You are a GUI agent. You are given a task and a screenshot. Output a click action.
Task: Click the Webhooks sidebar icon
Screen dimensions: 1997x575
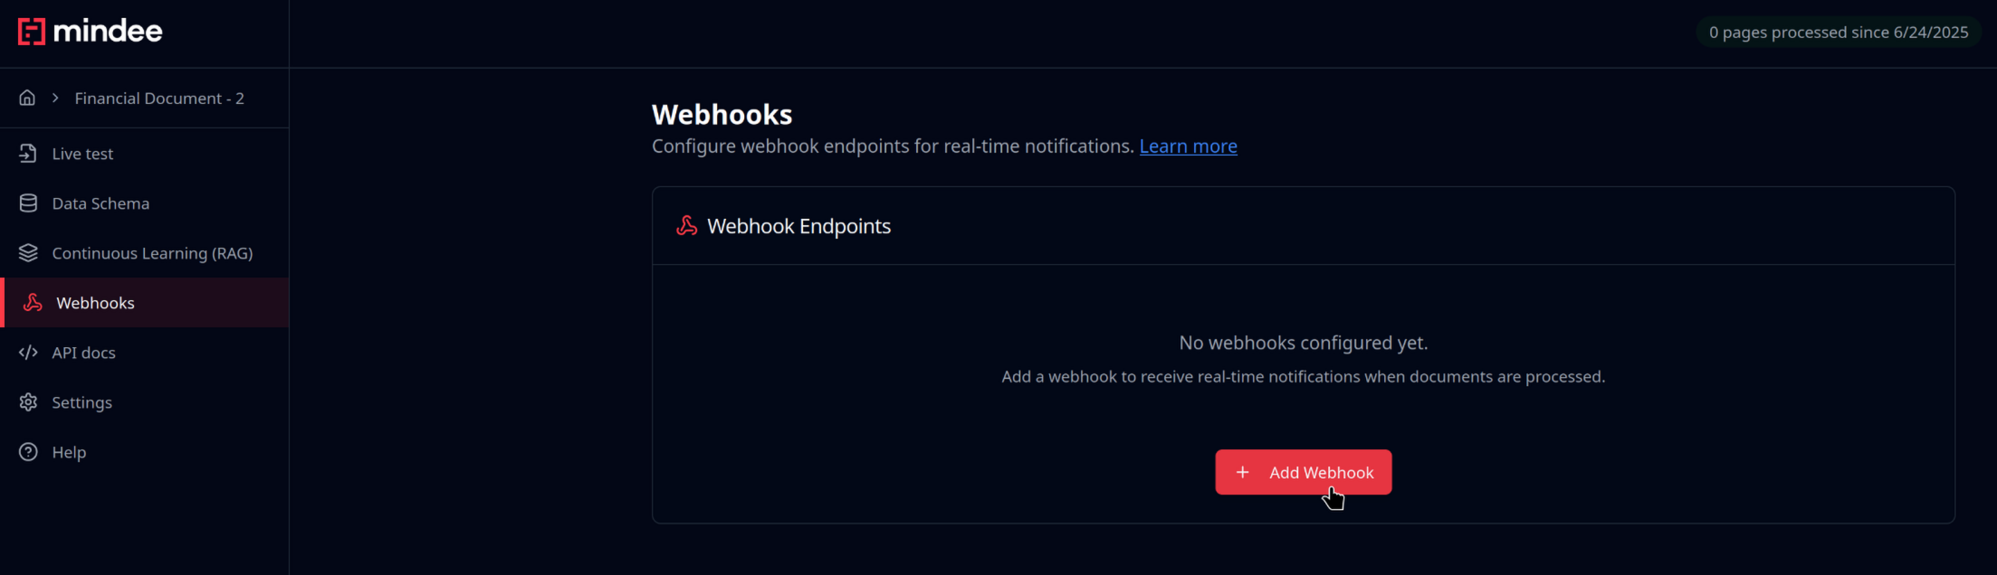click(33, 303)
